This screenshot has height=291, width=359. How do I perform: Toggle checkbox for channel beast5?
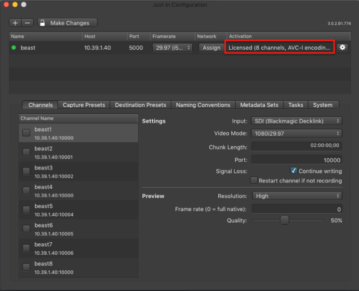click(x=27, y=209)
